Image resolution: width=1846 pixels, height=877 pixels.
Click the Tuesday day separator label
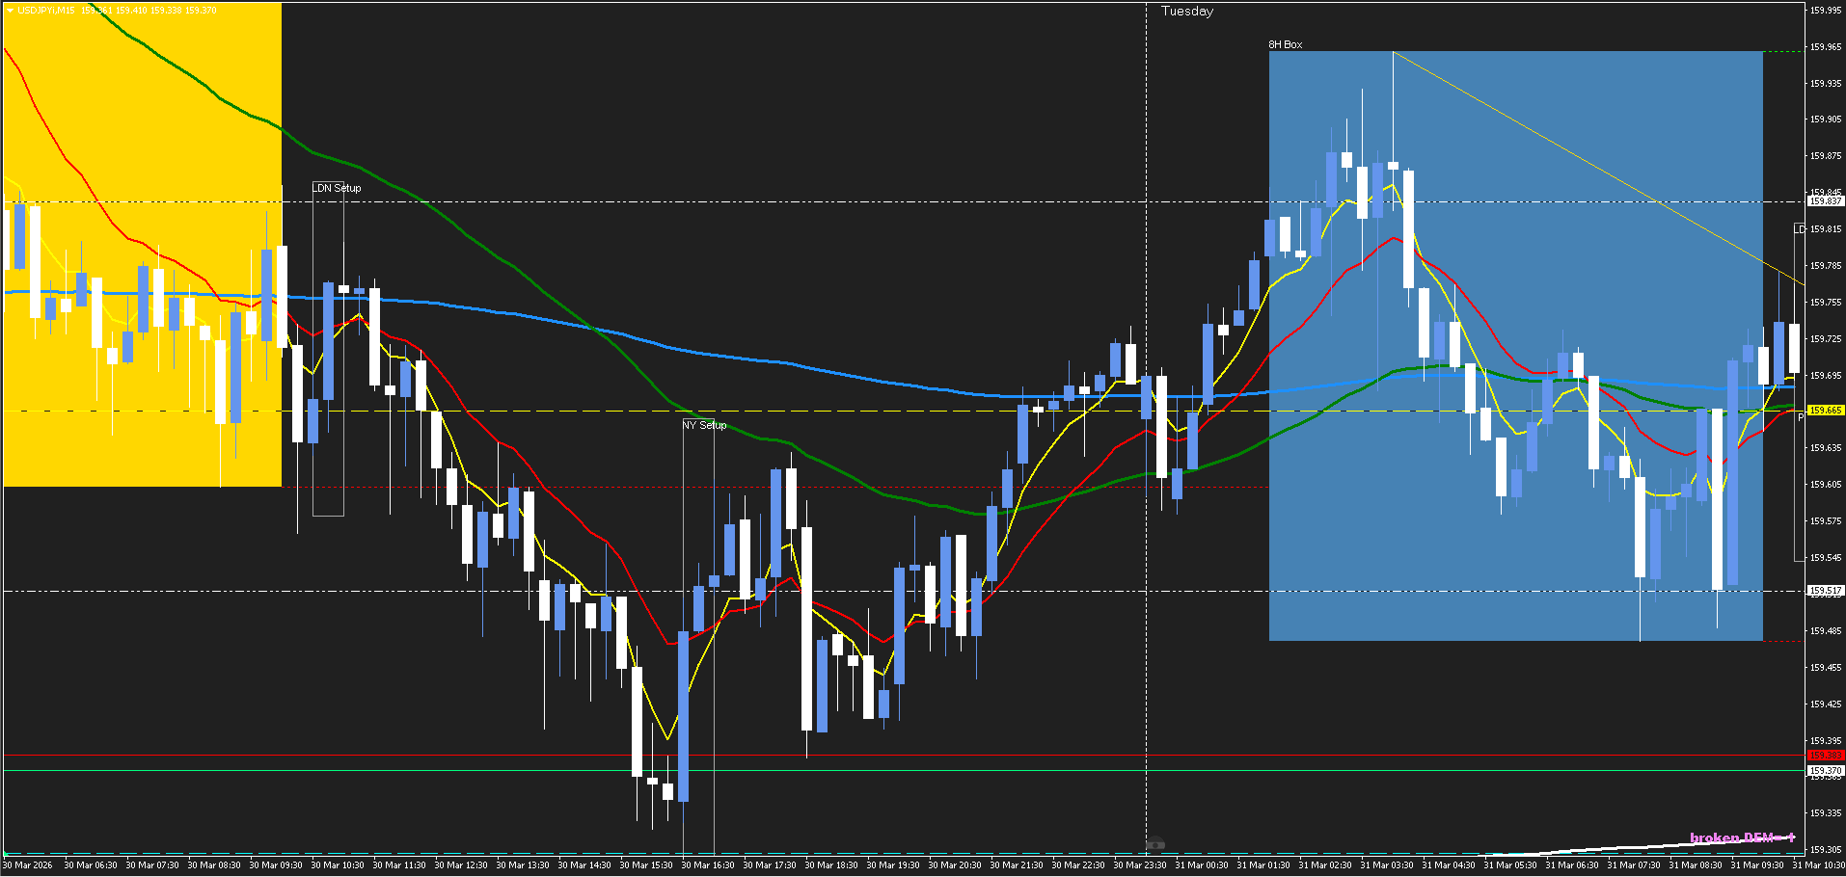(x=1187, y=12)
